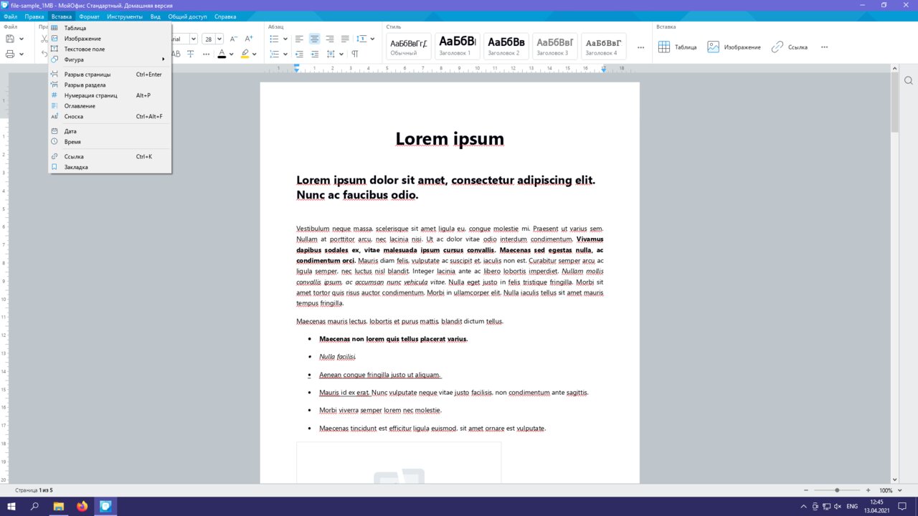Click the Firefox icon in taskbar
The image size is (918, 516).
82,506
